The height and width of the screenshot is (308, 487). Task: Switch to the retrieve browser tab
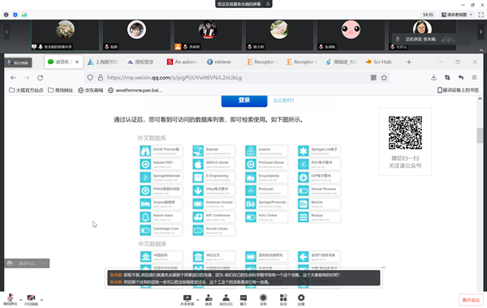(219, 62)
